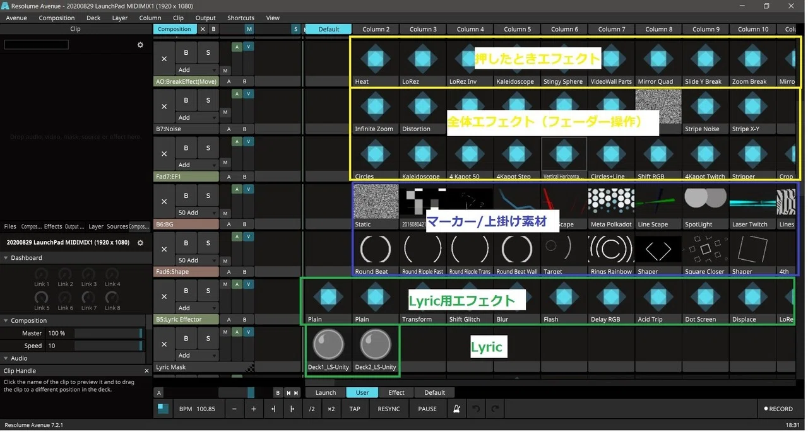Viewport: 808px width, 432px height.
Task: Switch to the Sources tab
Action: (117, 226)
